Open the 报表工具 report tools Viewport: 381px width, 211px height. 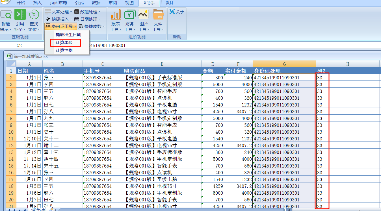pyautogui.click(x=116, y=21)
